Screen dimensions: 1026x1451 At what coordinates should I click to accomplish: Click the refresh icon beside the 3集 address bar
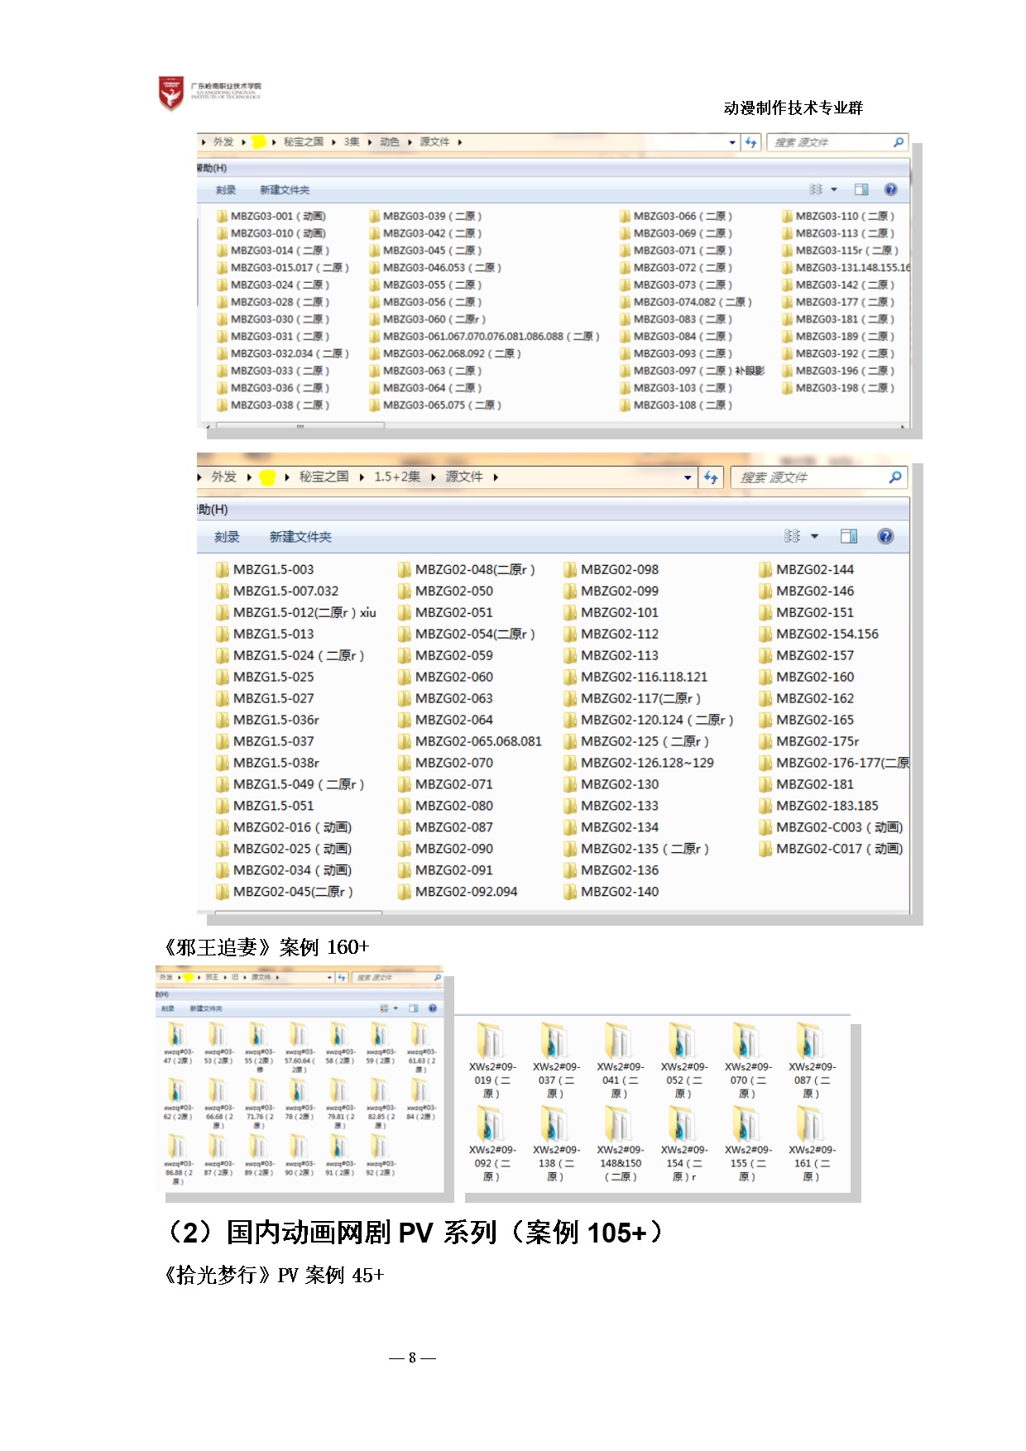[x=750, y=142]
